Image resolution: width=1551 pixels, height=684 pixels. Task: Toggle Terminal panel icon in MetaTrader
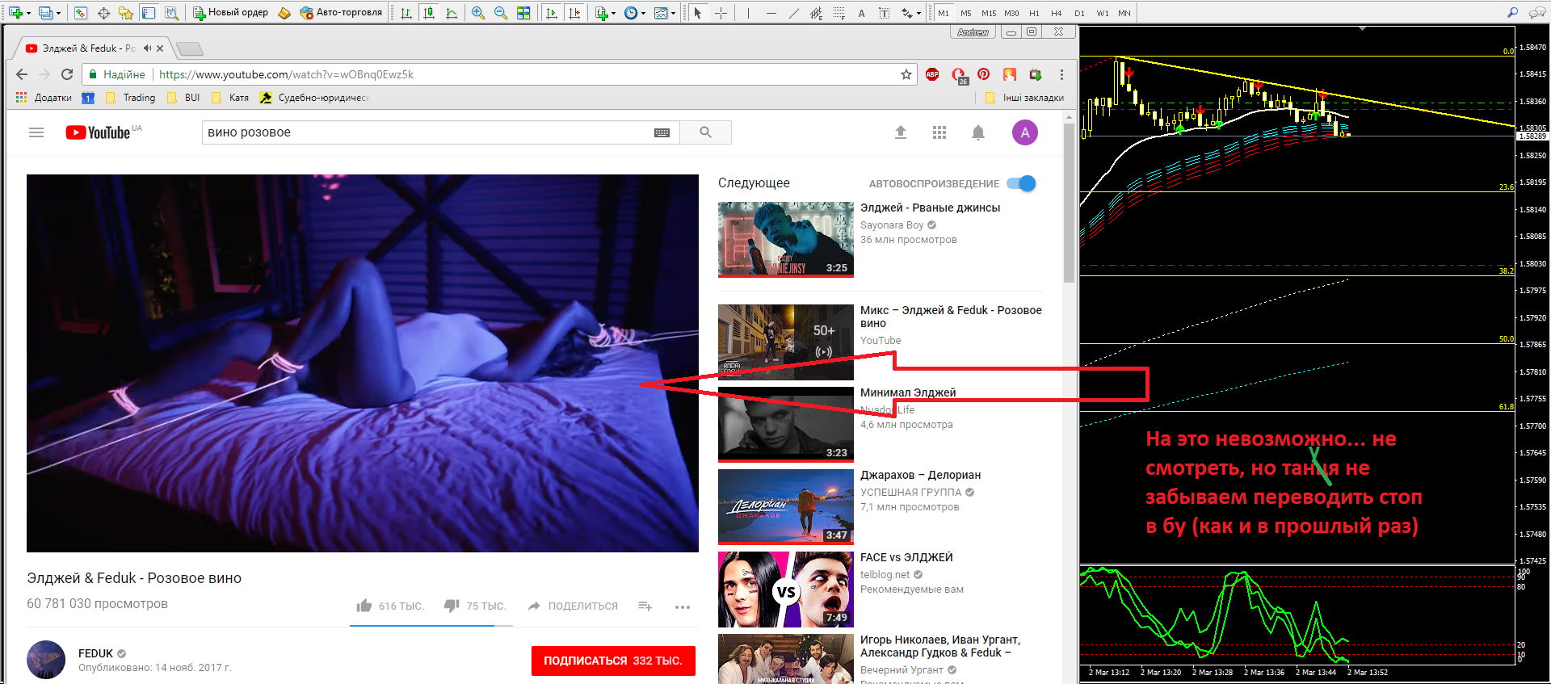point(149,13)
